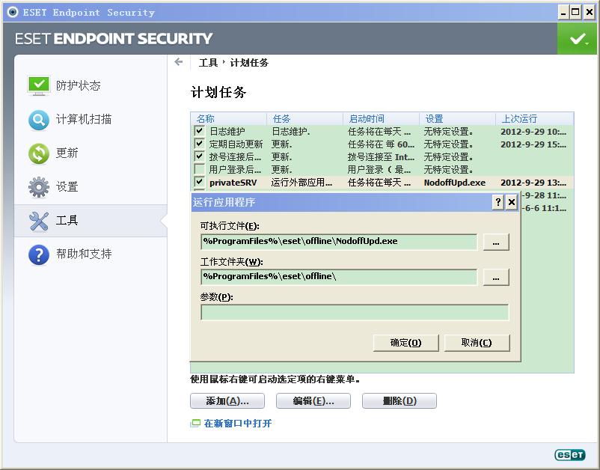Open 计算机扫描 in the sidebar
Screen dimensions: 600x470
coord(84,120)
